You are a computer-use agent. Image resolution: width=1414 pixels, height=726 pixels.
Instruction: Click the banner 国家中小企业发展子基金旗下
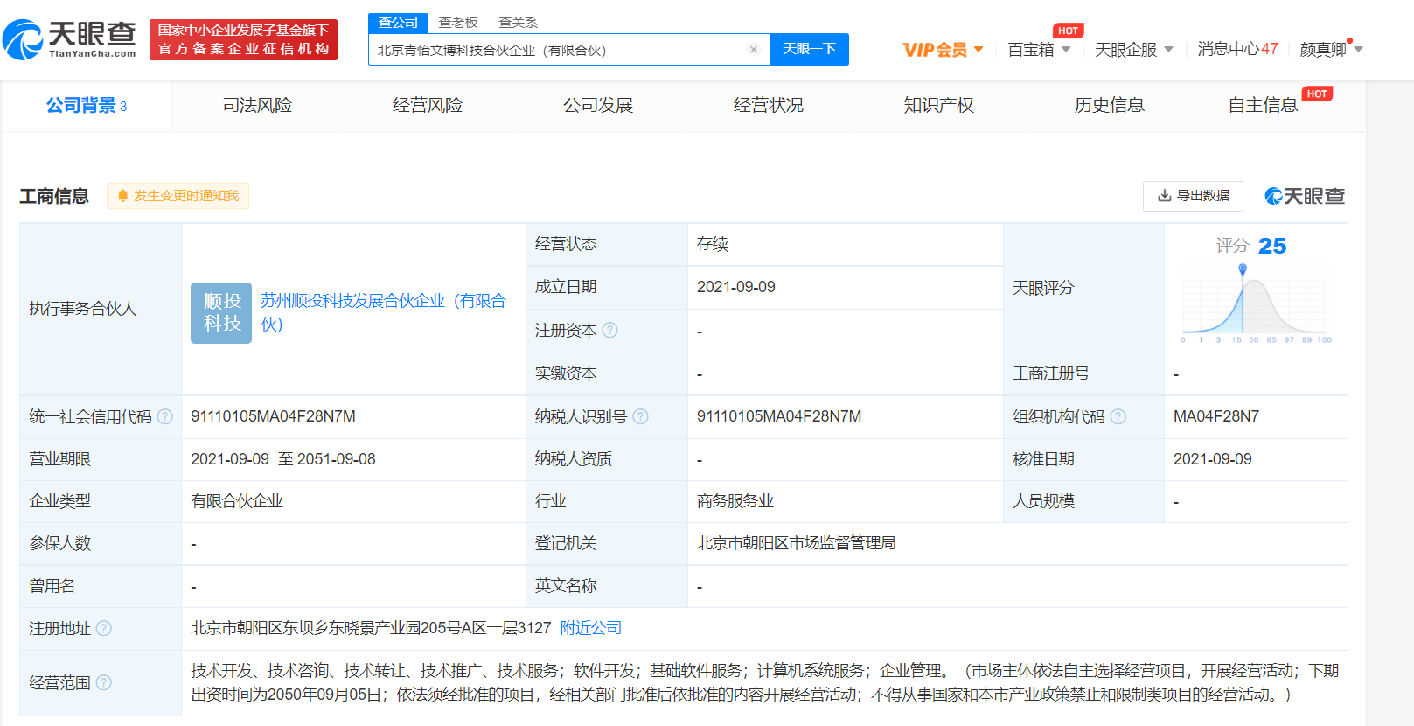[x=243, y=40]
